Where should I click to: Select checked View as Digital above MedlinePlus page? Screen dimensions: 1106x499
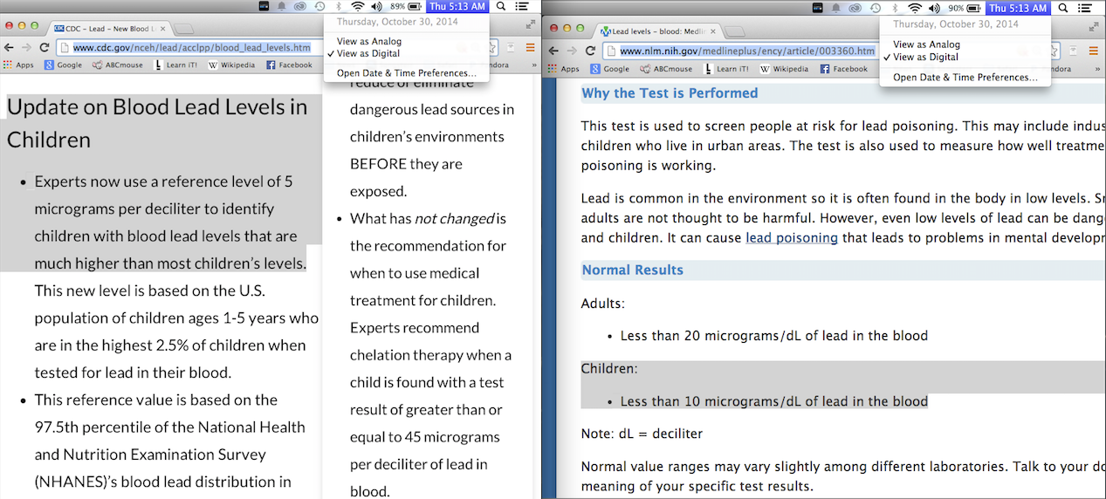point(965,57)
